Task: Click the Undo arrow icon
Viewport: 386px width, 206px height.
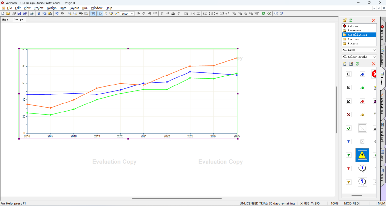Action: click(x=57, y=13)
